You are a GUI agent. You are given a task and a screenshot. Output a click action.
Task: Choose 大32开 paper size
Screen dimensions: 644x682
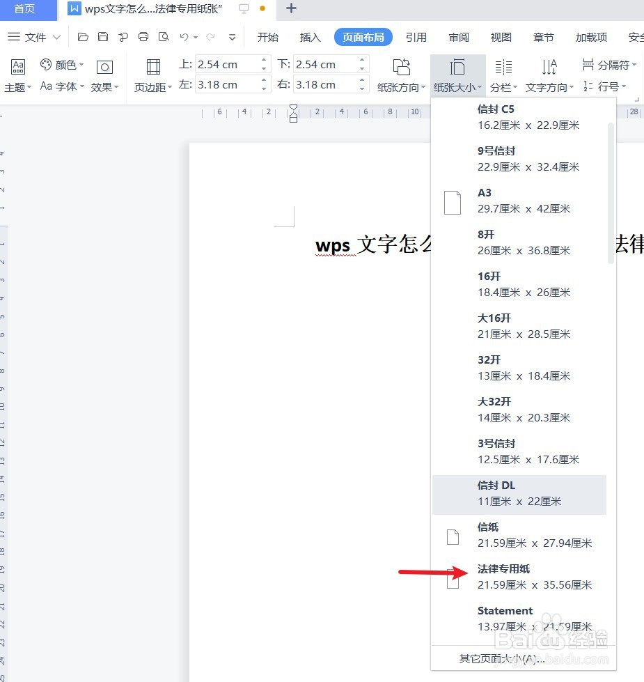[x=519, y=410]
